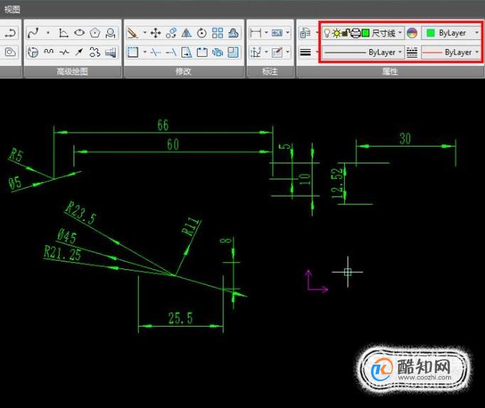Click the green ByLayer color swatch

pos(430,33)
